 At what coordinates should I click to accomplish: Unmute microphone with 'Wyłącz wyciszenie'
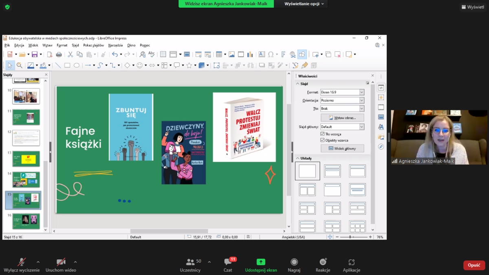(x=22, y=265)
